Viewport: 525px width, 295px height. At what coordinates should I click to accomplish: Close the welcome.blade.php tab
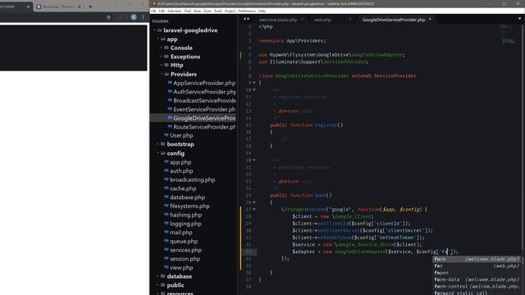302,20
